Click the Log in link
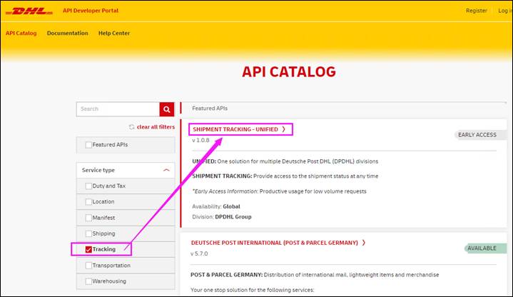 (x=505, y=11)
